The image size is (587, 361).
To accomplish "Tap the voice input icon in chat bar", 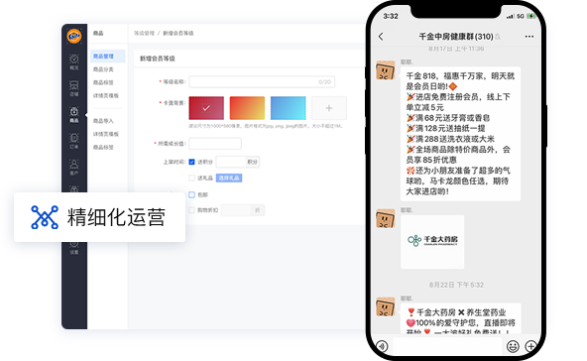I will (382, 346).
